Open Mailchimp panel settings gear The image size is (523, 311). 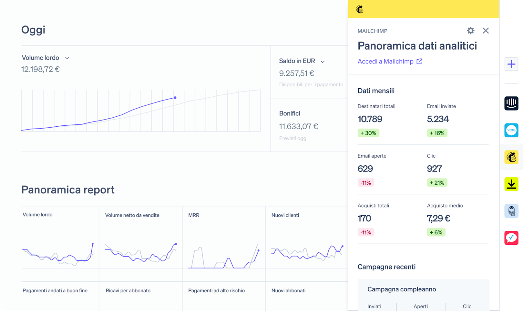[470, 31]
